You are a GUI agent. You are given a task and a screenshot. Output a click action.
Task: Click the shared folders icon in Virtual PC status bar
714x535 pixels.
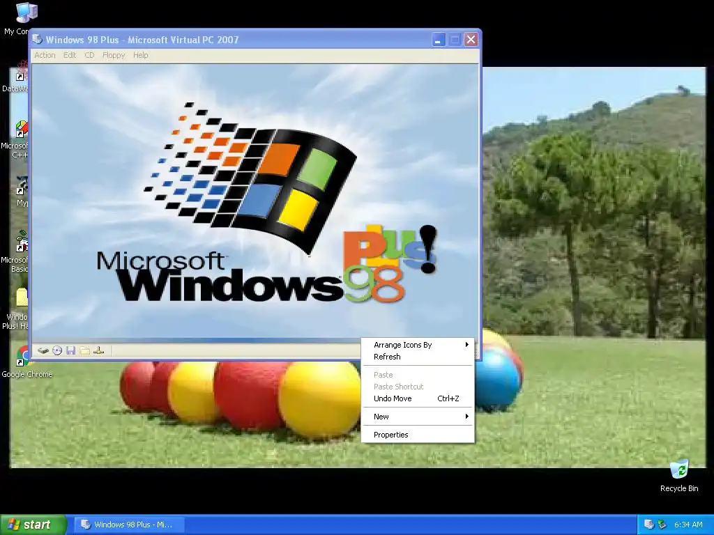[84, 350]
